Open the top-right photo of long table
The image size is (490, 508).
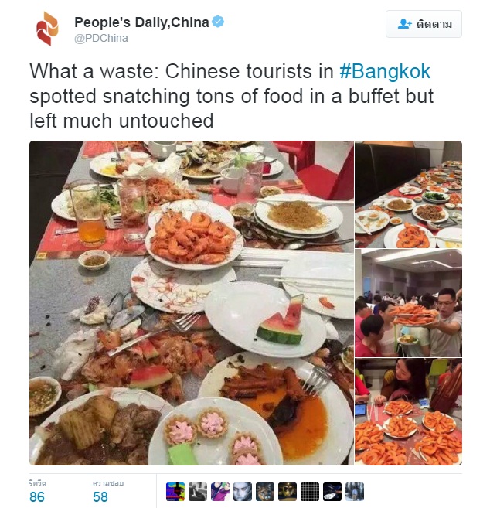408,194
